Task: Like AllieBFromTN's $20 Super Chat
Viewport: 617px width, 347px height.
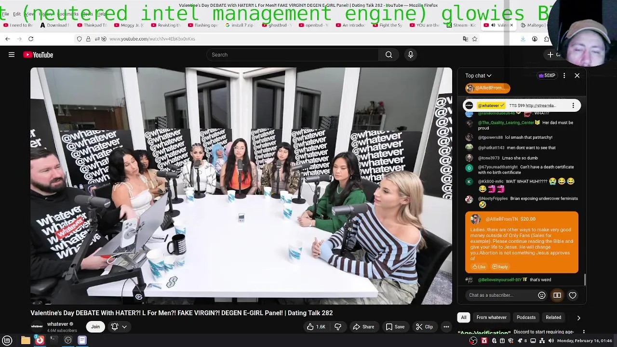Action: point(479,267)
